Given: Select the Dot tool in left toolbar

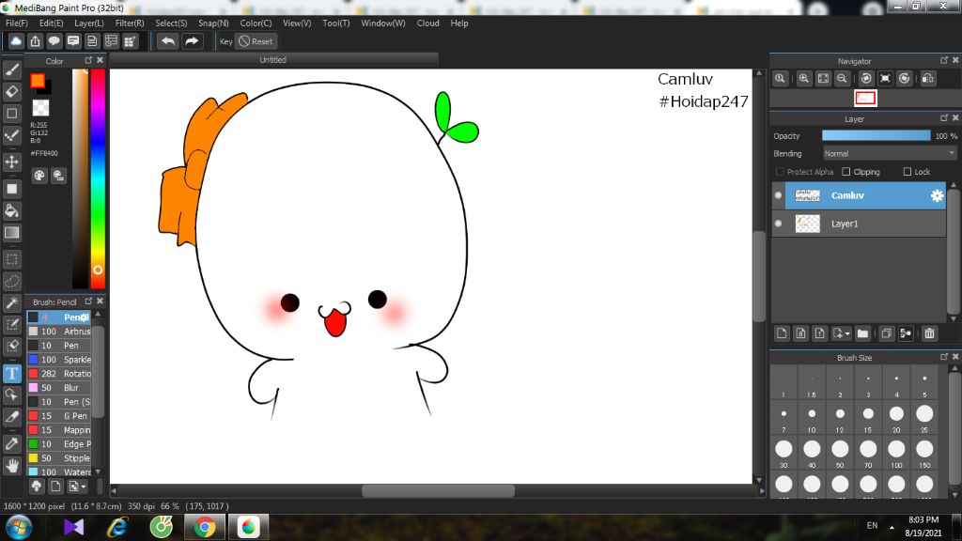Looking at the screenshot, I should (x=11, y=135).
